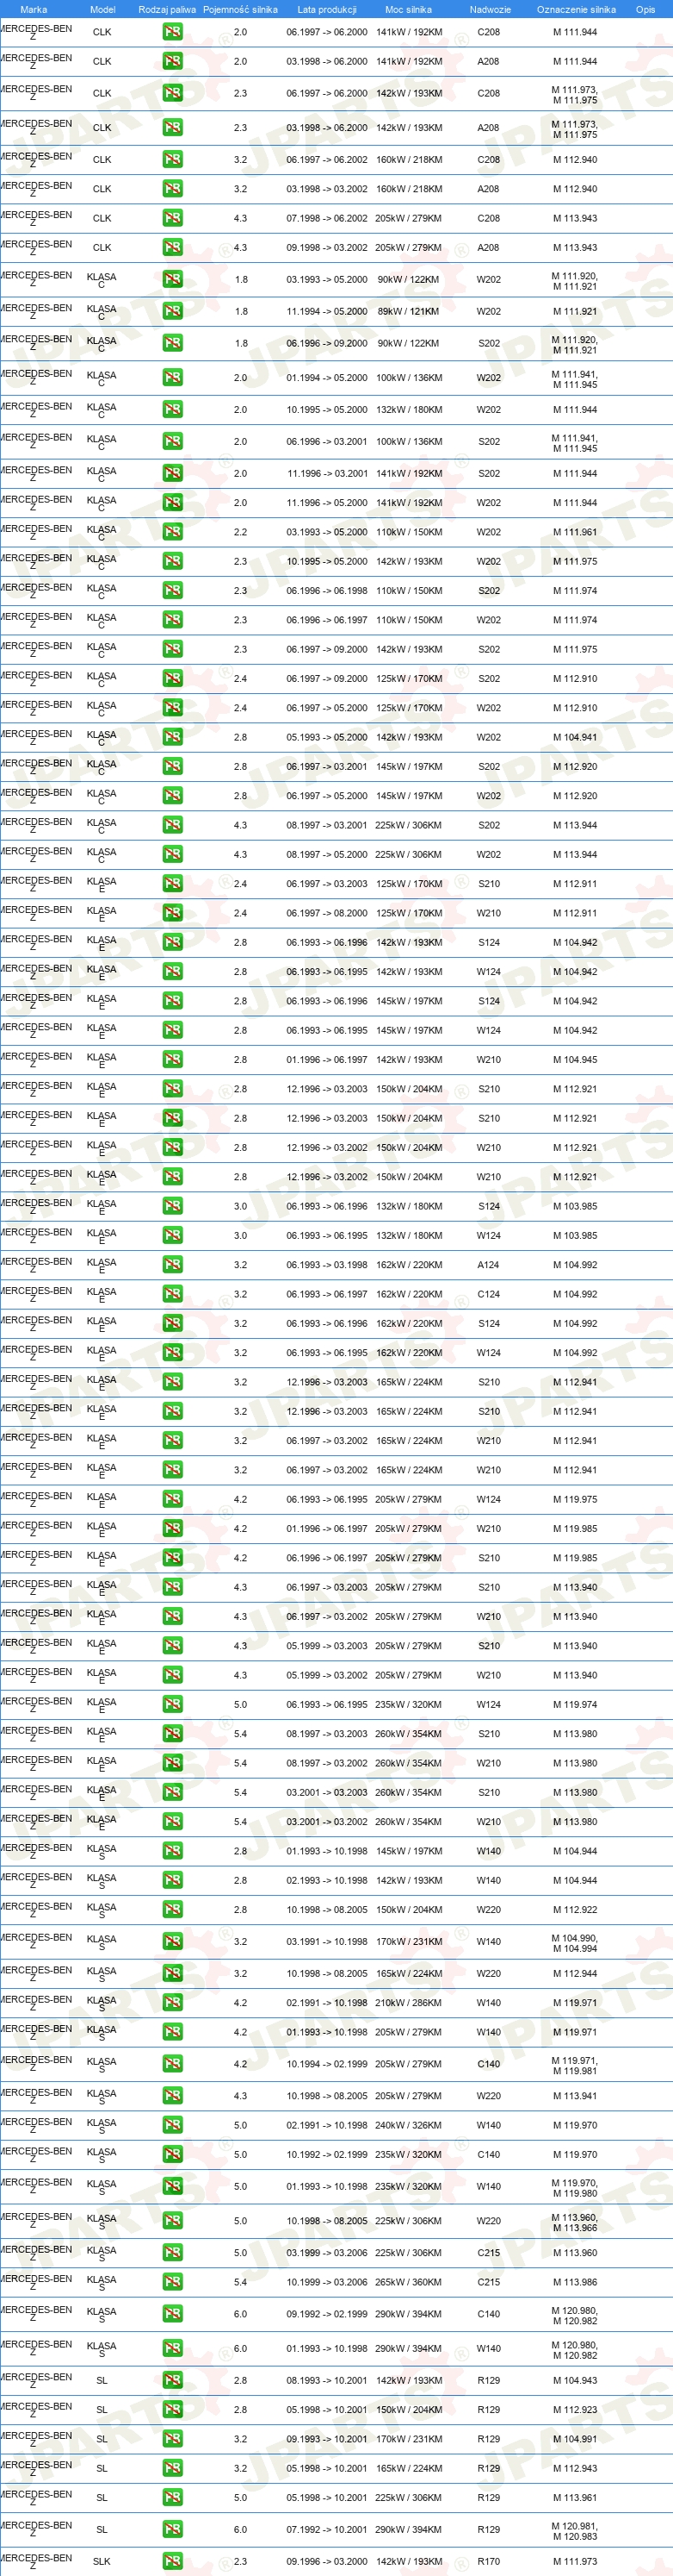Screen dimensions: 673x2576
Task: Select the '10.1999 -> 03.2006' production years cell
Action: (x=326, y=2282)
